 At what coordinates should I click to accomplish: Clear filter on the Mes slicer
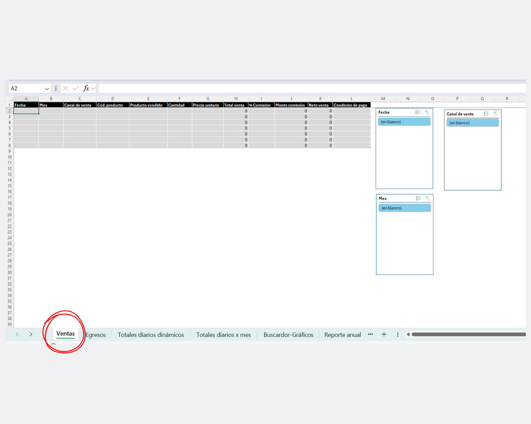point(427,199)
